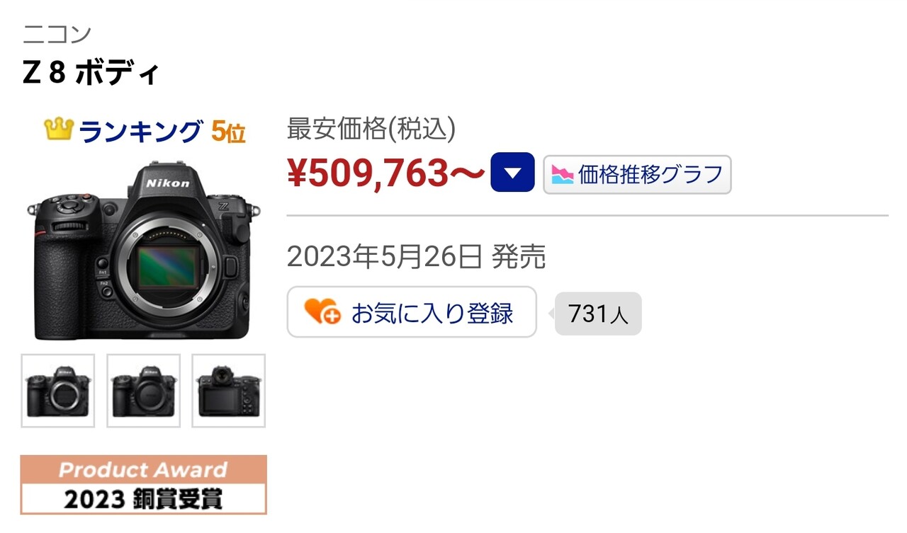Click the Product Award 2023 銅賞受賞 banner
The width and height of the screenshot is (907, 533).
click(144, 485)
